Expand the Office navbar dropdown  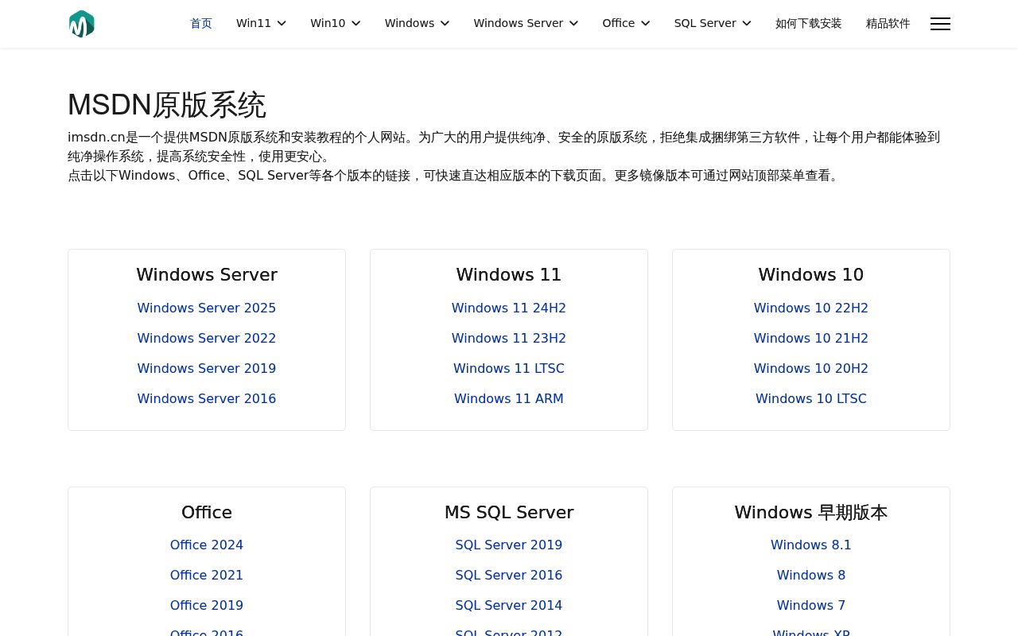click(x=626, y=24)
